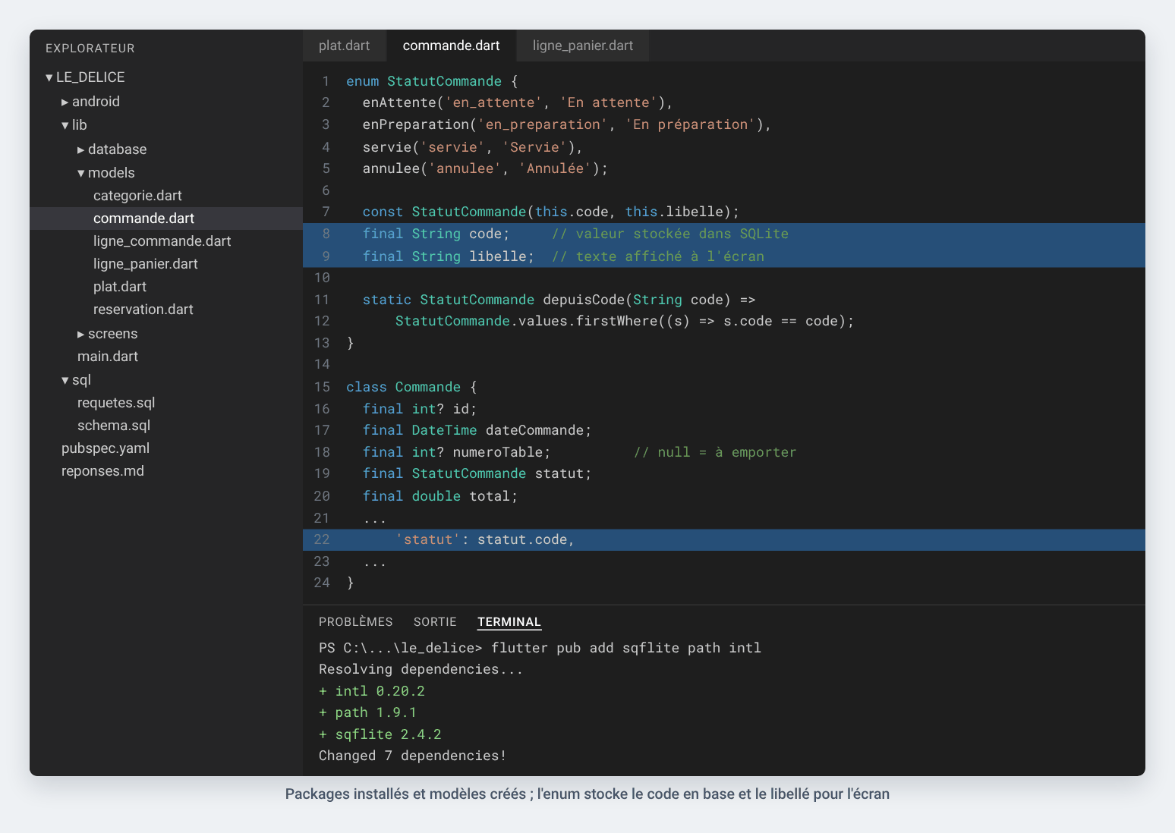Click '+ sqflite 2.4.2' terminal output
The image size is (1175, 833).
(x=380, y=734)
